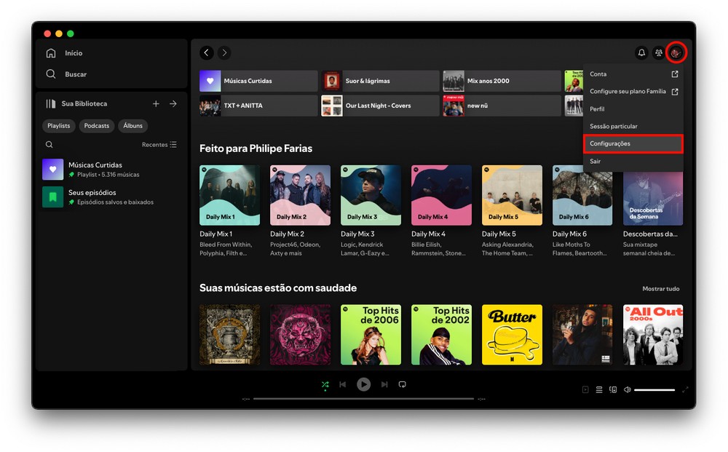Mute using the volume speaker icon
The image size is (728, 452).
click(627, 389)
